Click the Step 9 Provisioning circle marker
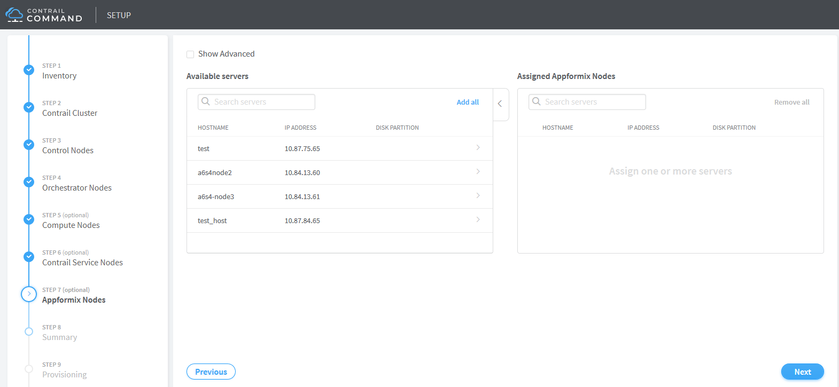 pyautogui.click(x=29, y=369)
